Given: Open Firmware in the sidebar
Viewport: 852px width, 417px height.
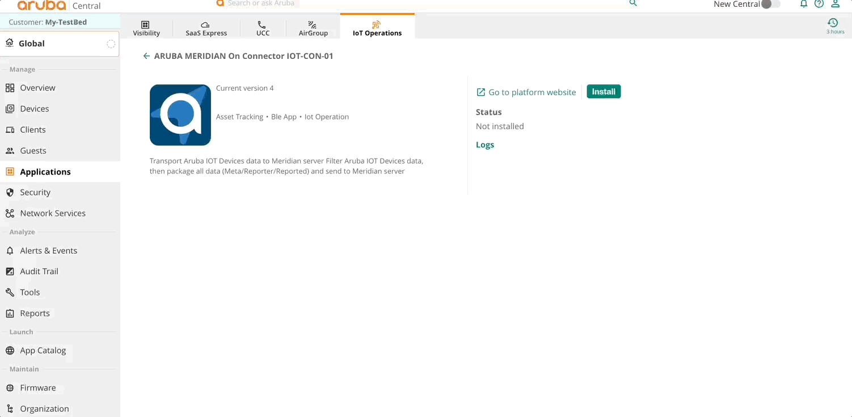Looking at the screenshot, I should click(60, 388).
